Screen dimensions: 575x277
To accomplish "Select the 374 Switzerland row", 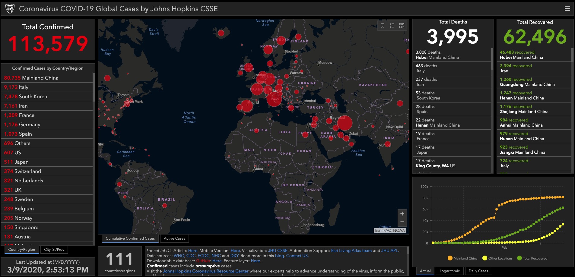I will (47, 171).
